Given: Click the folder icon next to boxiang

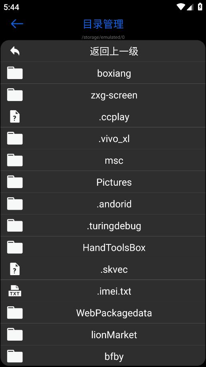Looking at the screenshot, I should 15,73.
